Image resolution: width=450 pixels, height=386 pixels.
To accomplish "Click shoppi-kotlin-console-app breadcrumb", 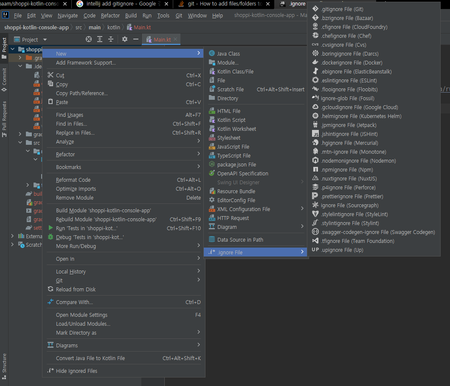I will coord(37,27).
